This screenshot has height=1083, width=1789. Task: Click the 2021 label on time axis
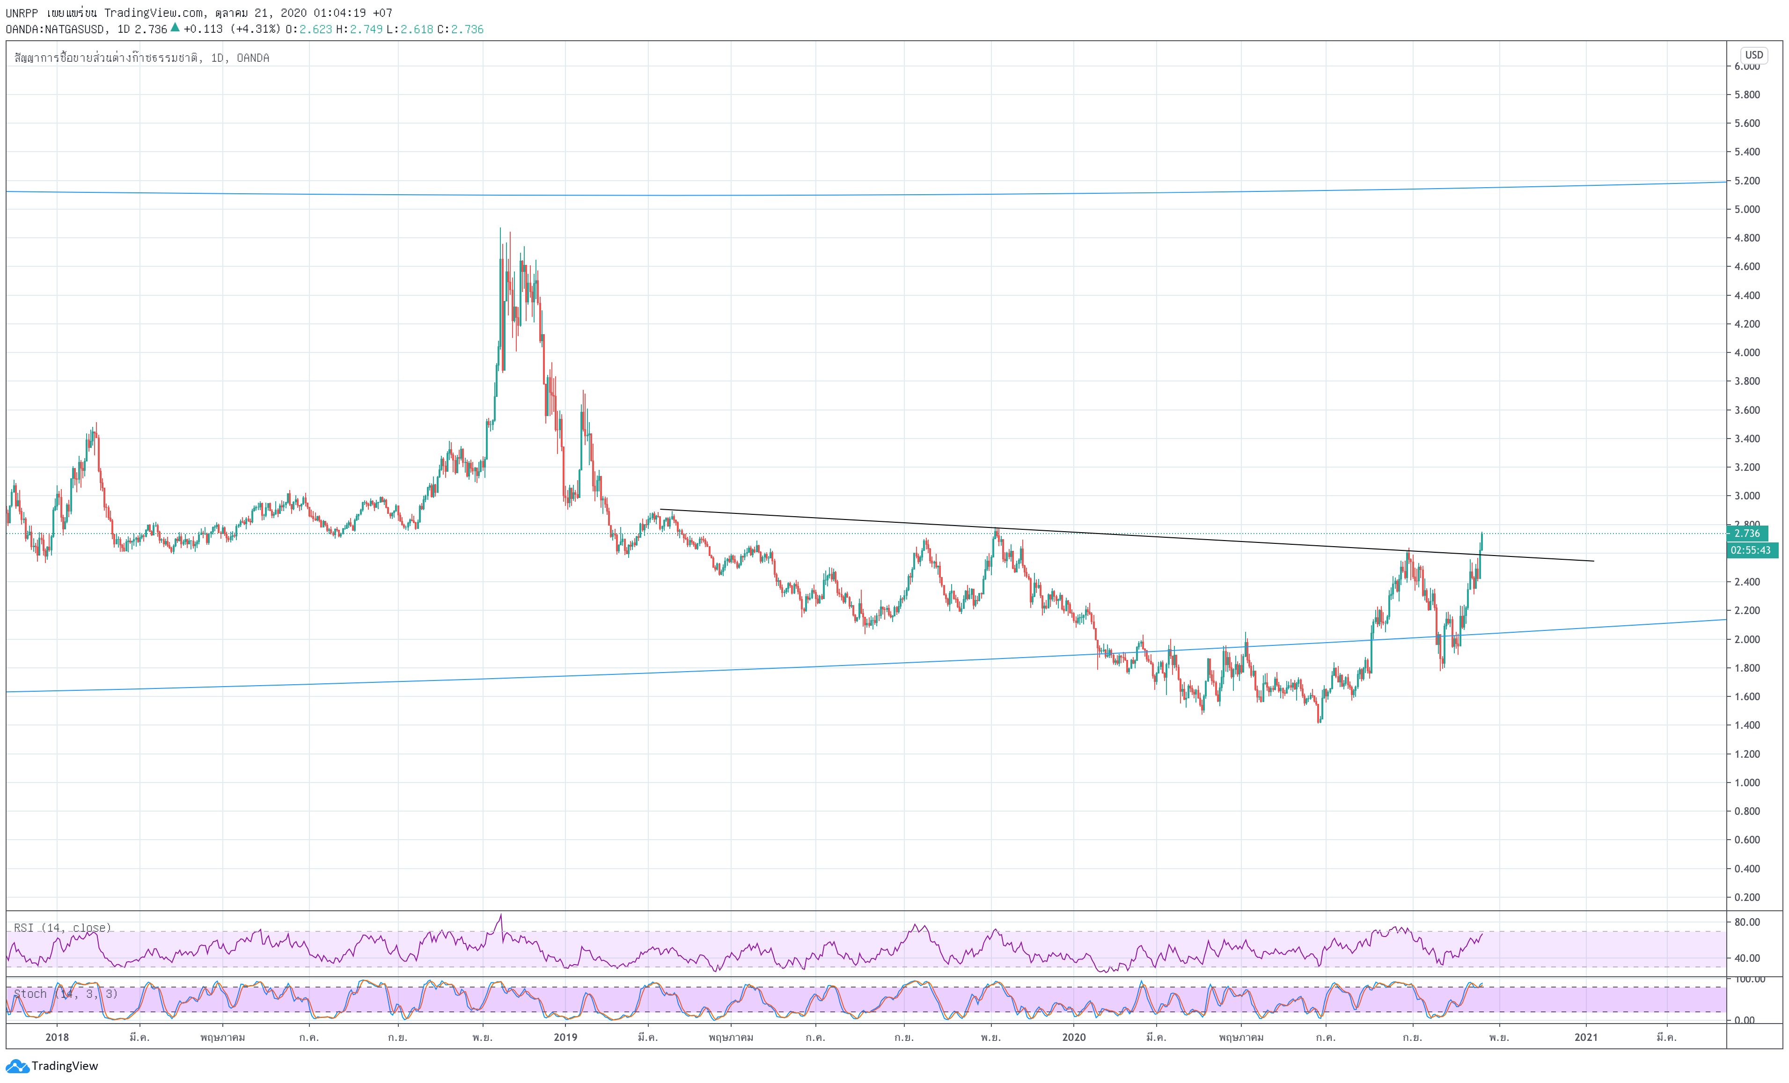click(x=1586, y=1037)
